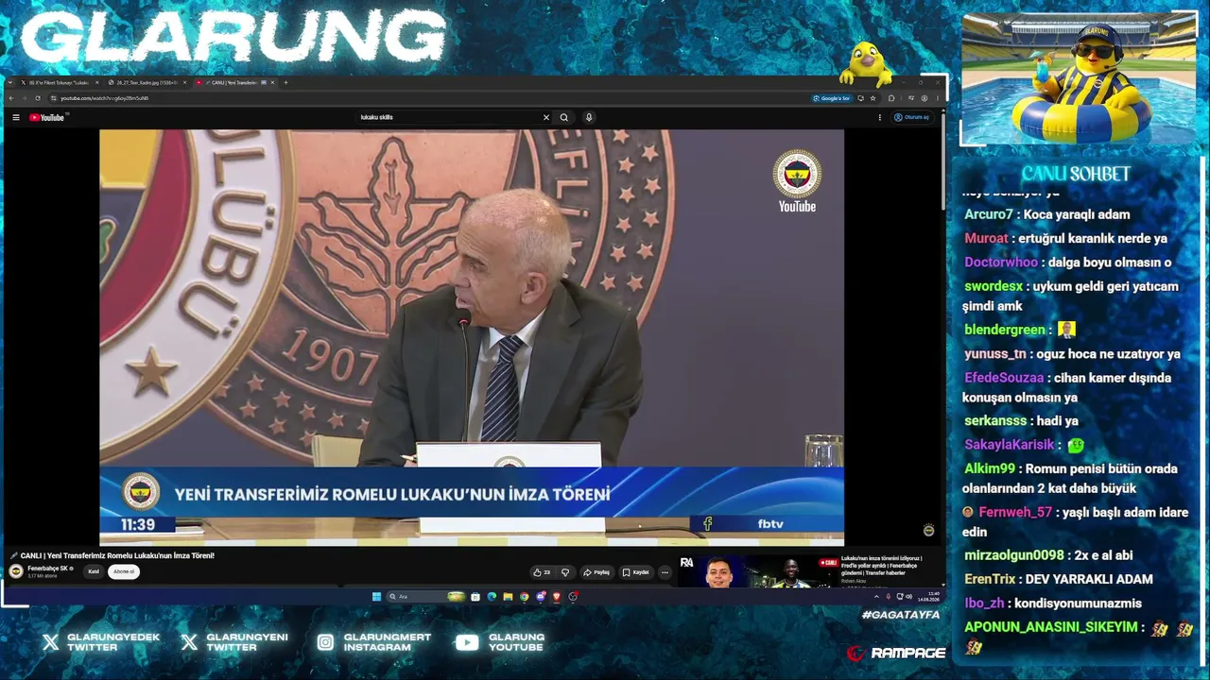Open the recommended Lukaku video thumbnail
This screenshot has height=680, width=1210.
(x=759, y=571)
